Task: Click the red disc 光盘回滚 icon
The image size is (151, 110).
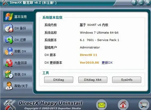Action: click(x=9, y=63)
